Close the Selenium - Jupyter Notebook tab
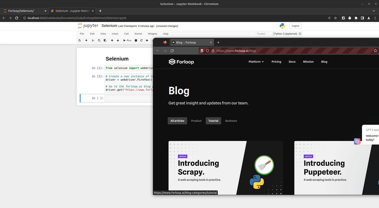379x208 pixels. tap(92, 11)
